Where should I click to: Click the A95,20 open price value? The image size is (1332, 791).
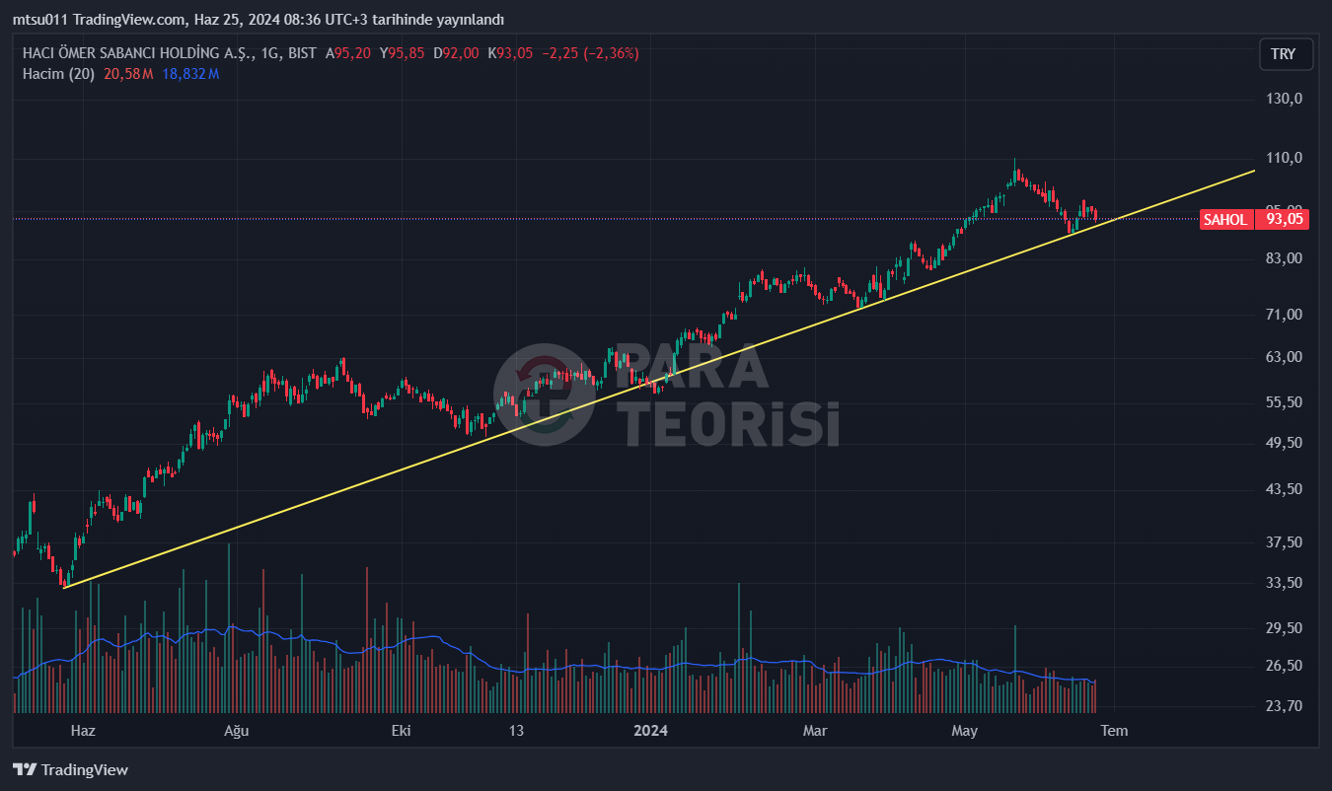pos(348,53)
